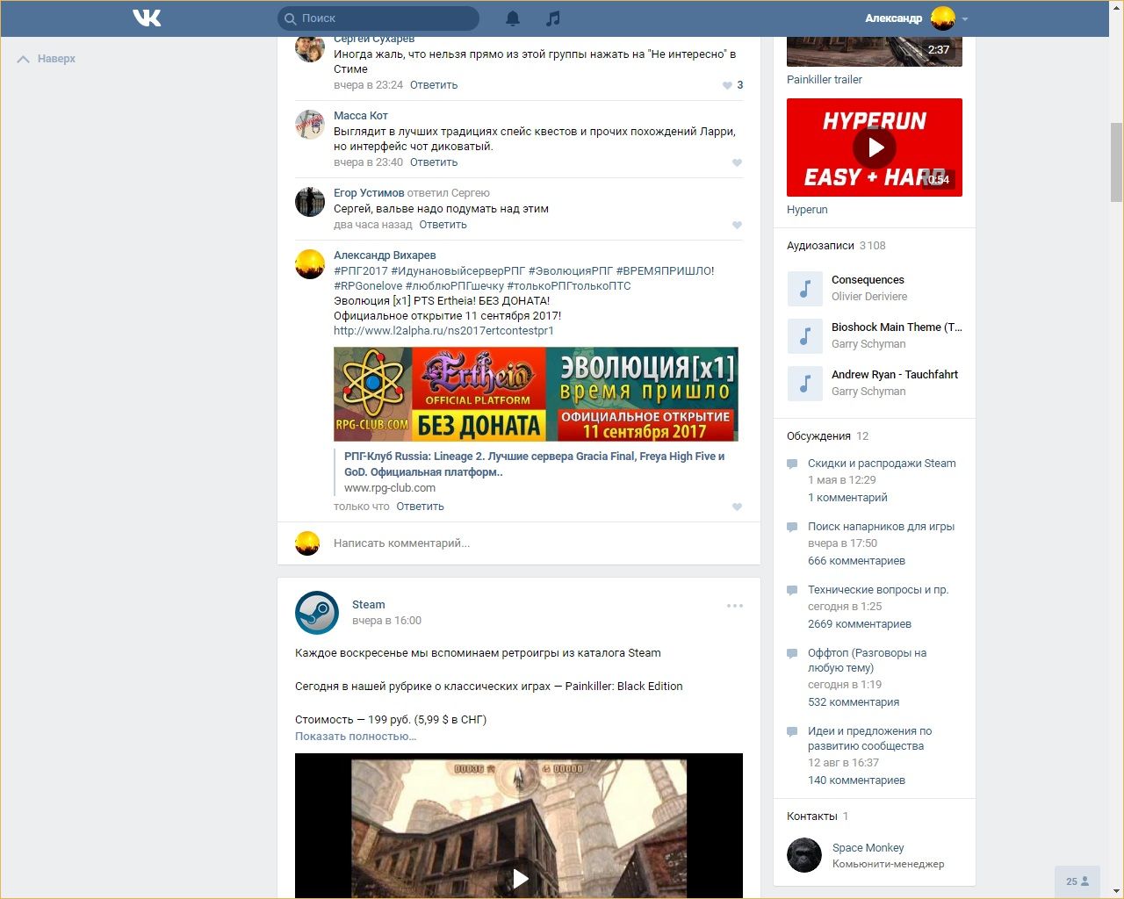Open Steam community avatar icon
The width and height of the screenshot is (1124, 899).
pos(317,613)
